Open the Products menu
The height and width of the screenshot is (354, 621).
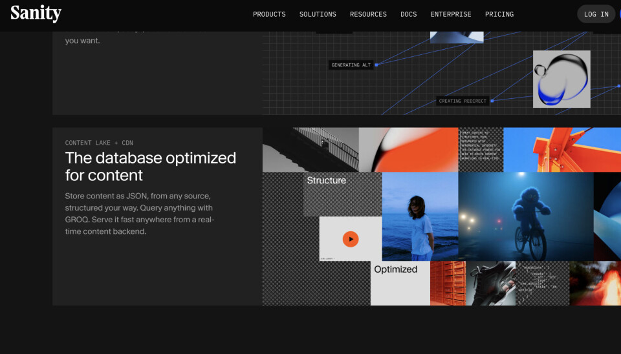tap(269, 14)
